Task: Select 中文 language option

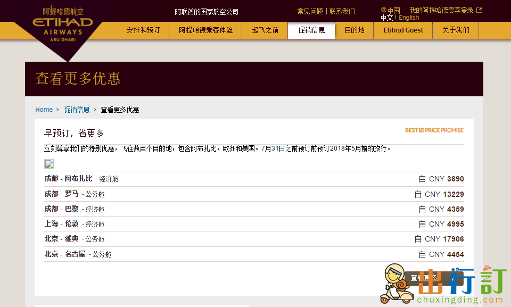Action: pos(387,18)
